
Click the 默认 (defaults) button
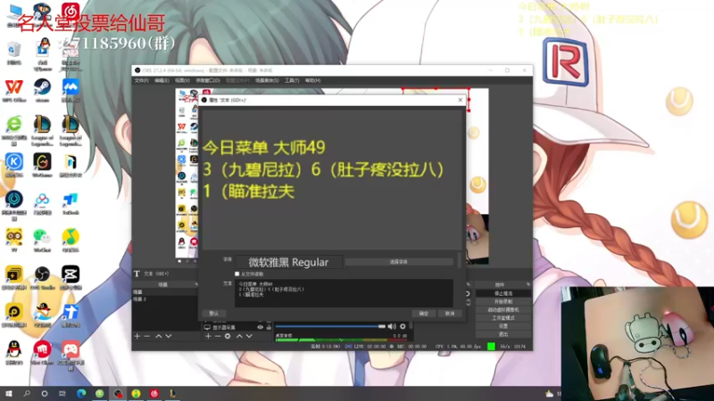pyautogui.click(x=214, y=314)
